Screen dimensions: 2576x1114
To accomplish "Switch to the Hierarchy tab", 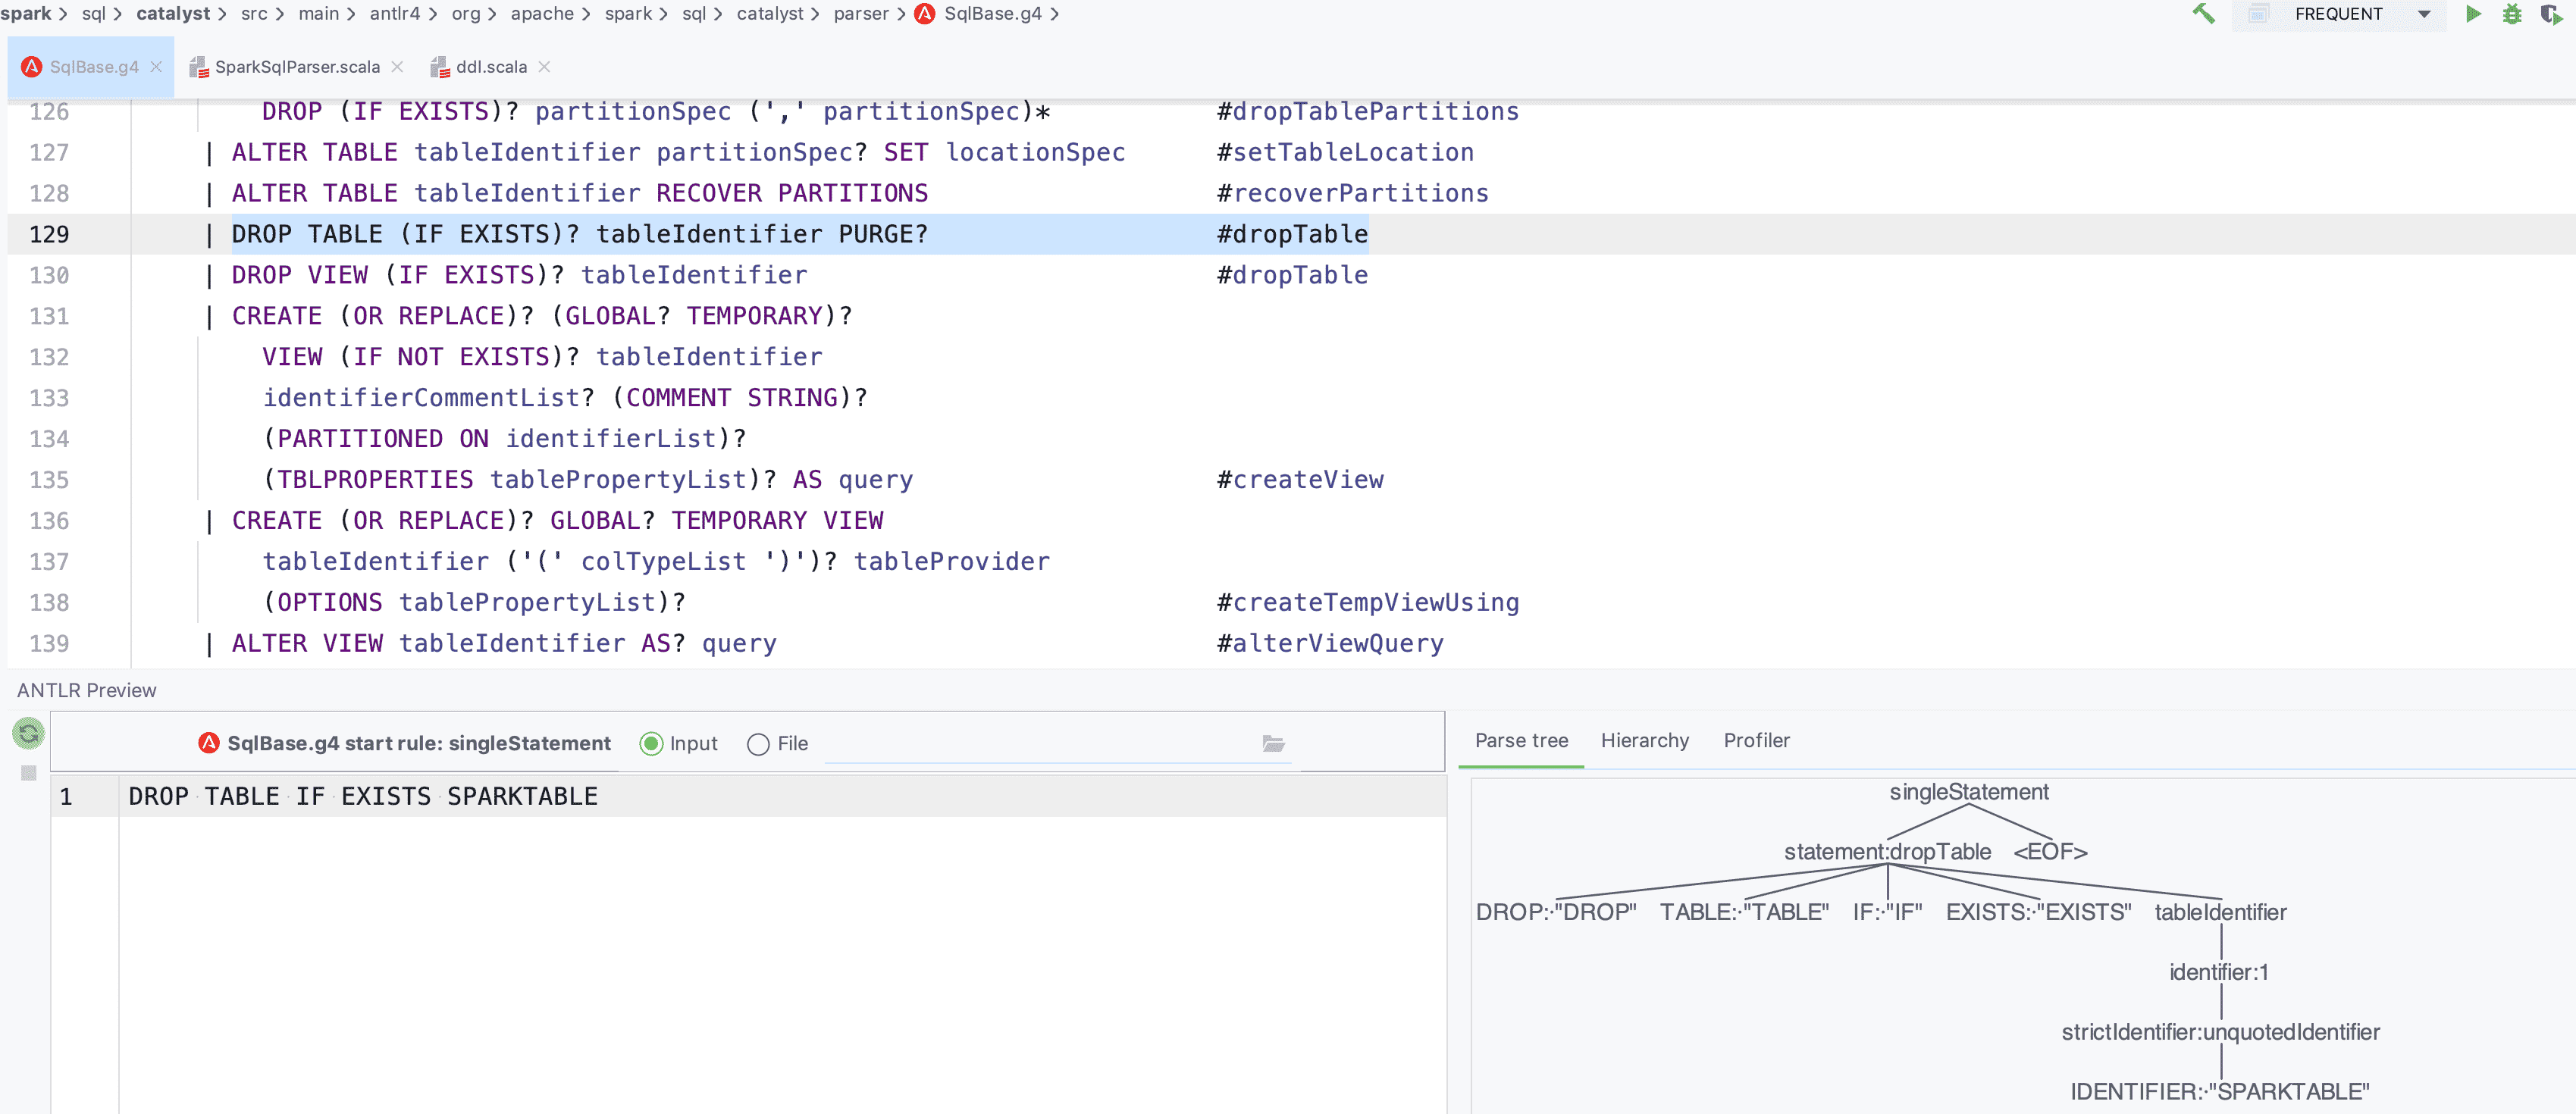I will pyautogui.click(x=1644, y=740).
